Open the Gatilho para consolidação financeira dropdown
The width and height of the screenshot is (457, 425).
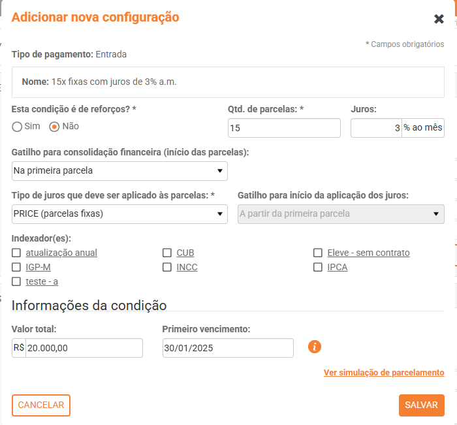tap(119, 171)
